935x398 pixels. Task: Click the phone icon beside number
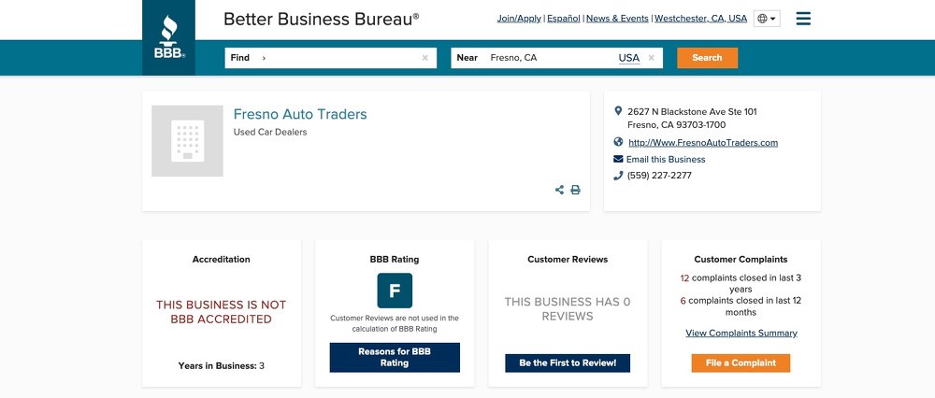click(618, 175)
